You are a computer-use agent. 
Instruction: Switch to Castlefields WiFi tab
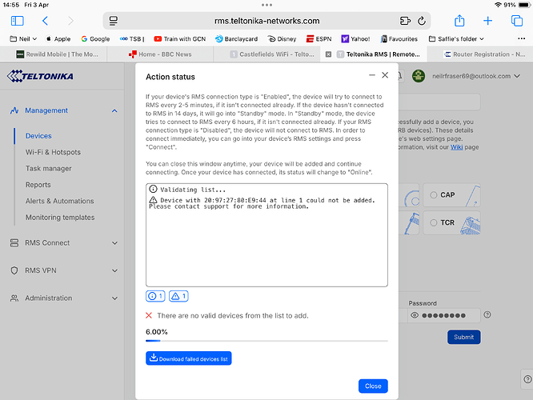point(272,54)
